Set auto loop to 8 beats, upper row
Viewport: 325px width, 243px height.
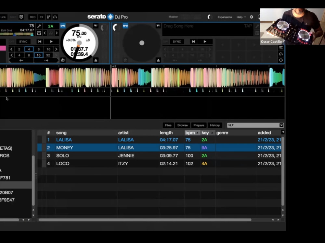click(x=39, y=49)
